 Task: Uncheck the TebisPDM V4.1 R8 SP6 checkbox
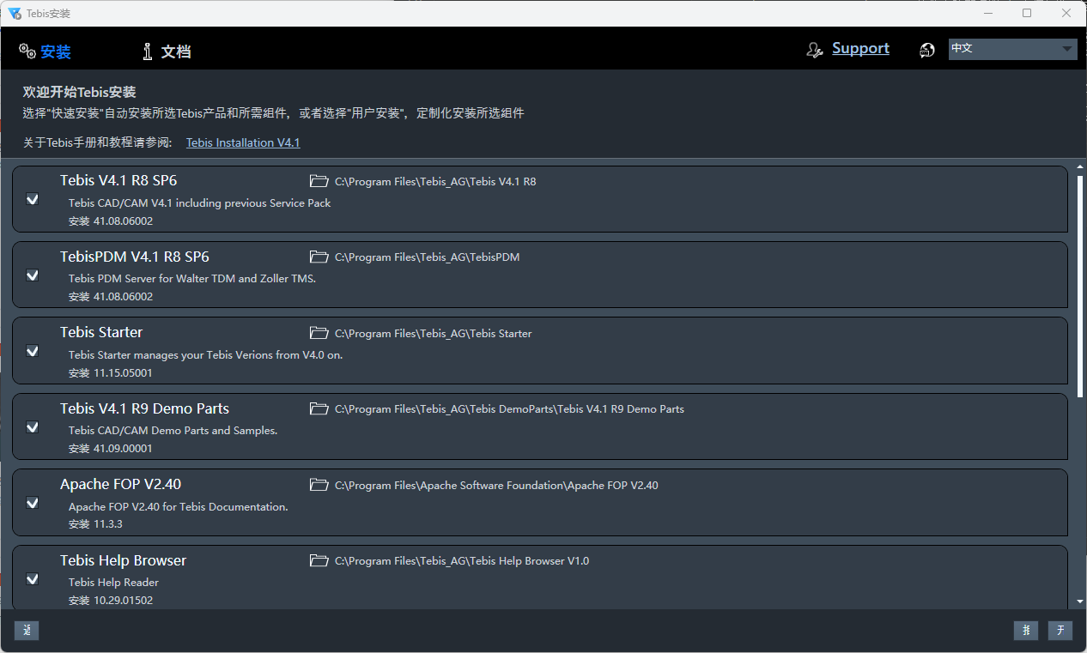33,275
